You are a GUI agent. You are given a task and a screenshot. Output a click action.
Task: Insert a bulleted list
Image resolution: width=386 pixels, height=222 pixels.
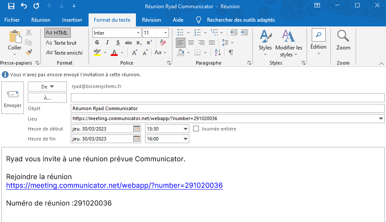[x=181, y=33]
